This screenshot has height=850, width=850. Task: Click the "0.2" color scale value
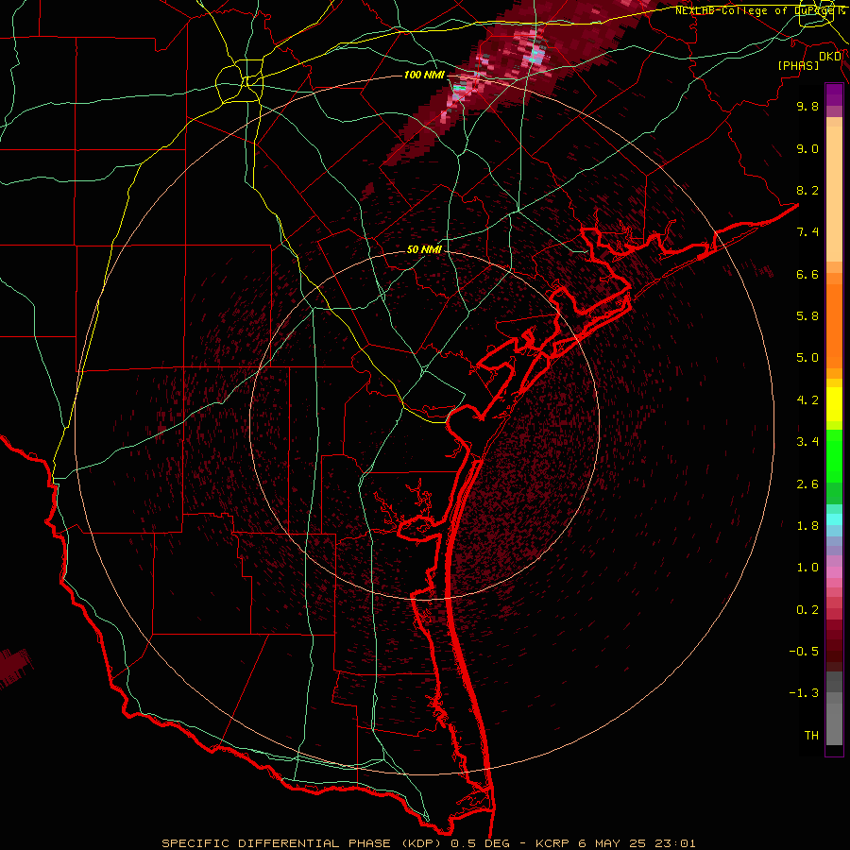[x=807, y=610]
